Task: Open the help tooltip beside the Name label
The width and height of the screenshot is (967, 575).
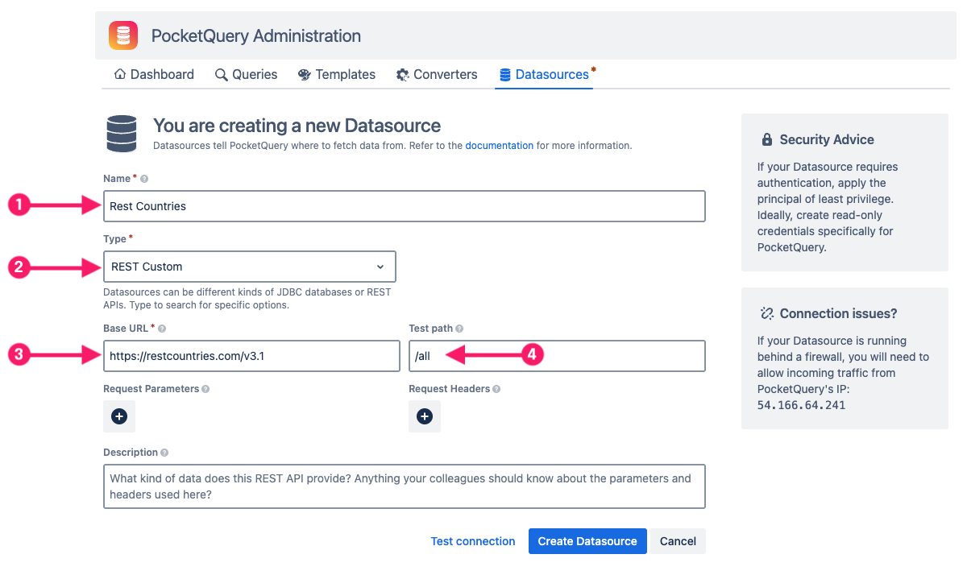Action: pyautogui.click(x=144, y=178)
